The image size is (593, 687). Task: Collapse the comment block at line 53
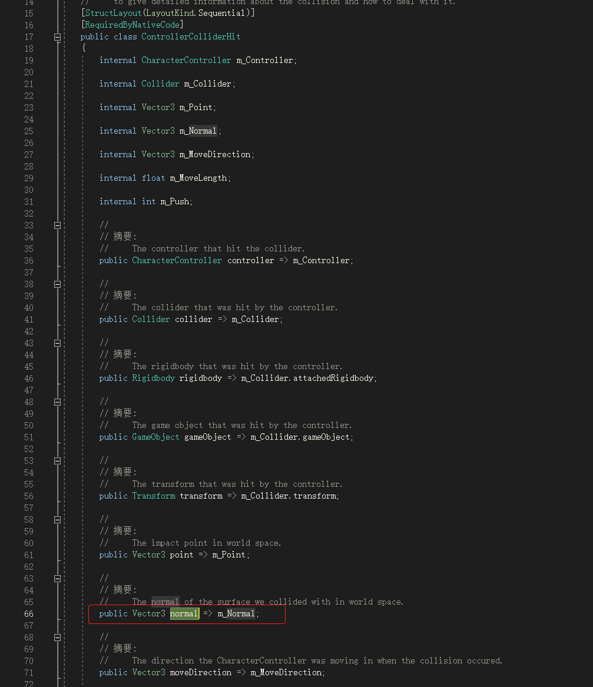point(57,461)
